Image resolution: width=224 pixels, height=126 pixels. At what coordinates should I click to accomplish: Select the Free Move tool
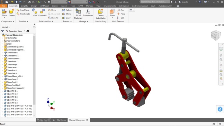[x=23, y=10]
